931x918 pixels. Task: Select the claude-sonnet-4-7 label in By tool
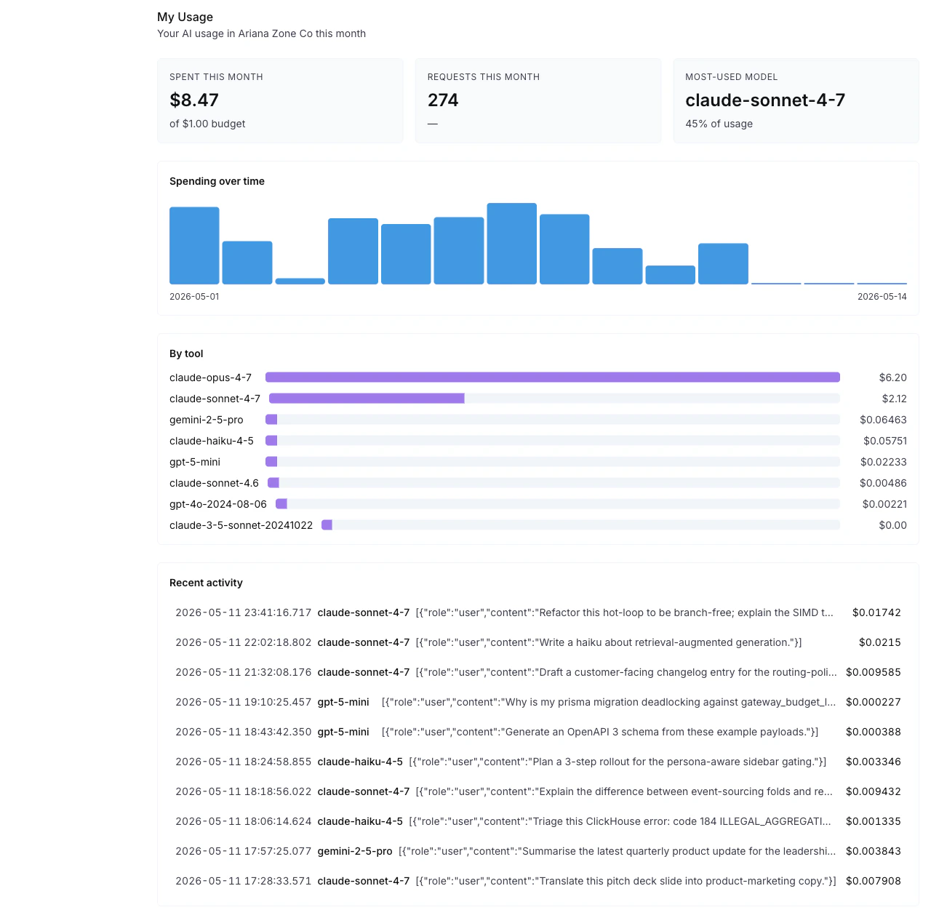click(x=215, y=399)
